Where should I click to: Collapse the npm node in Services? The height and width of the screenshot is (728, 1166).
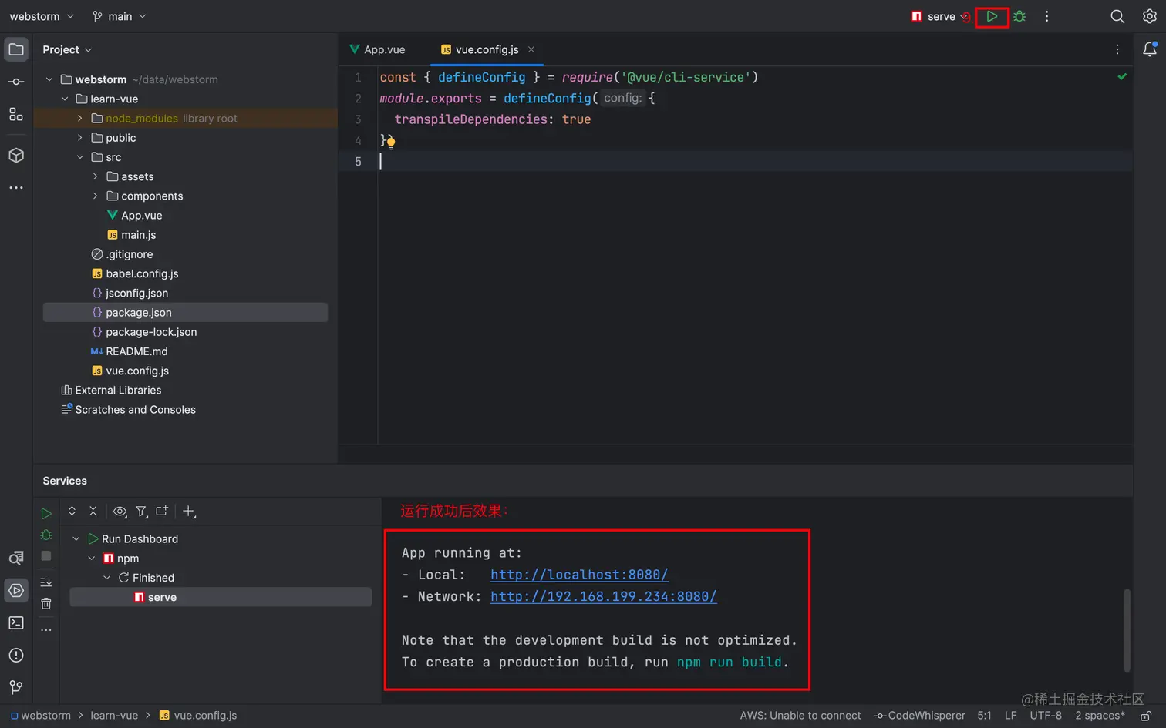pos(92,558)
